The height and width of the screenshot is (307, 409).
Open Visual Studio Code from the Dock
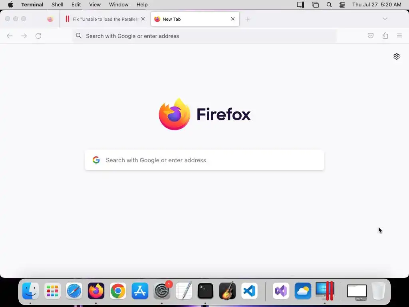coord(249,291)
